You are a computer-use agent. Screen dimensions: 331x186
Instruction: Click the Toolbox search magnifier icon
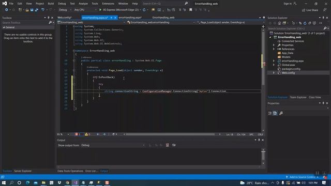(x=50, y=22)
